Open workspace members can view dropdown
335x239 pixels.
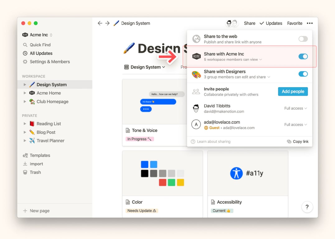click(x=233, y=59)
